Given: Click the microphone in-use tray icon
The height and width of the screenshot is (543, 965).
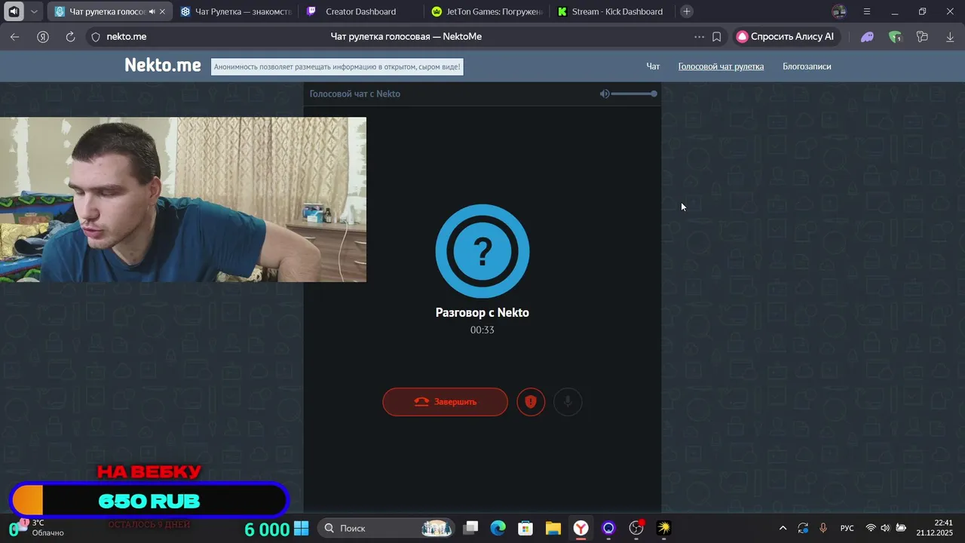Looking at the screenshot, I should [x=823, y=528].
